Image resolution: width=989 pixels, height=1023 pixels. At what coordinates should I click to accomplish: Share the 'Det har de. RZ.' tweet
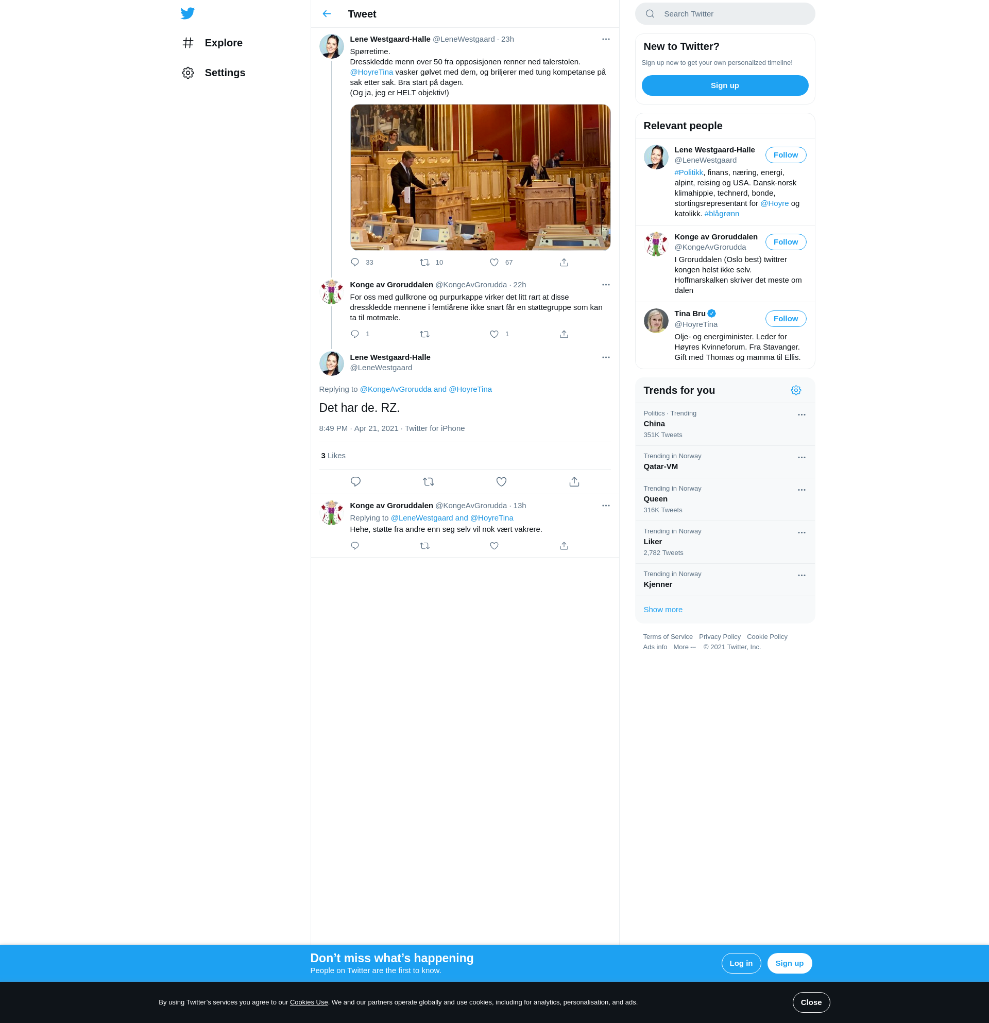(574, 482)
